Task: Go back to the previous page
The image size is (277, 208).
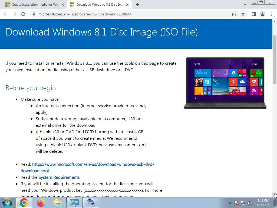Action: 6,14
